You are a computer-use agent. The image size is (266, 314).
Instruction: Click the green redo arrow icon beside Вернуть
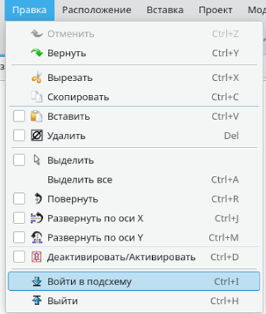point(36,53)
